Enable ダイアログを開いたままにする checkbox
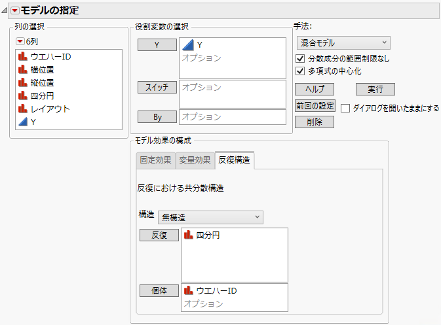This screenshot has height=325, width=441. [345, 108]
